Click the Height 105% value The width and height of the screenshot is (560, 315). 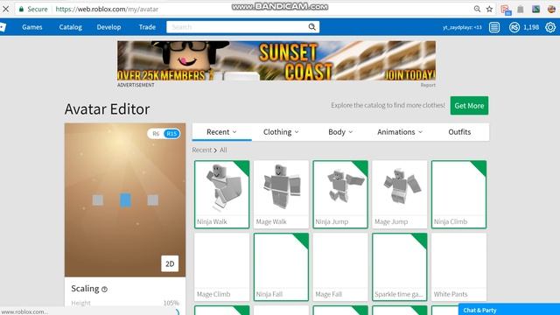click(171, 303)
